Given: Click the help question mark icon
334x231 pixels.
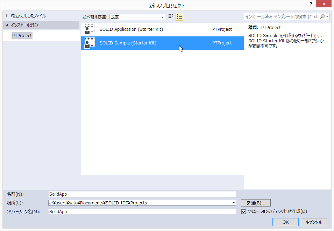Looking at the screenshot, I should click(311, 4).
